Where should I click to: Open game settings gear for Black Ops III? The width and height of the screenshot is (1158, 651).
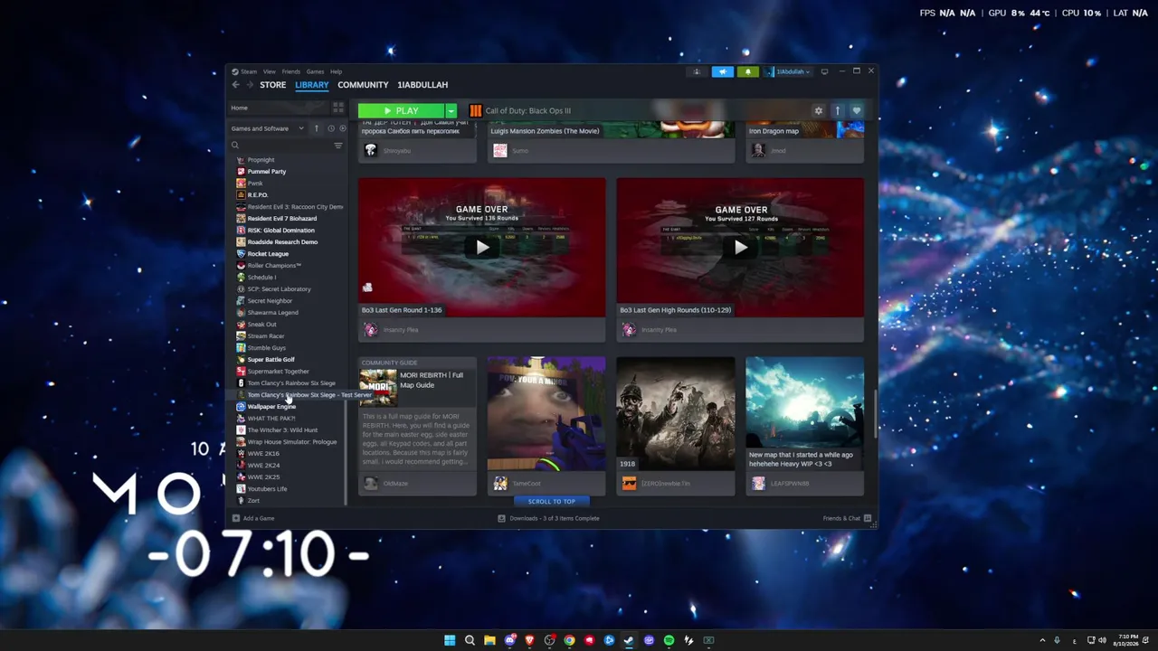click(x=819, y=111)
